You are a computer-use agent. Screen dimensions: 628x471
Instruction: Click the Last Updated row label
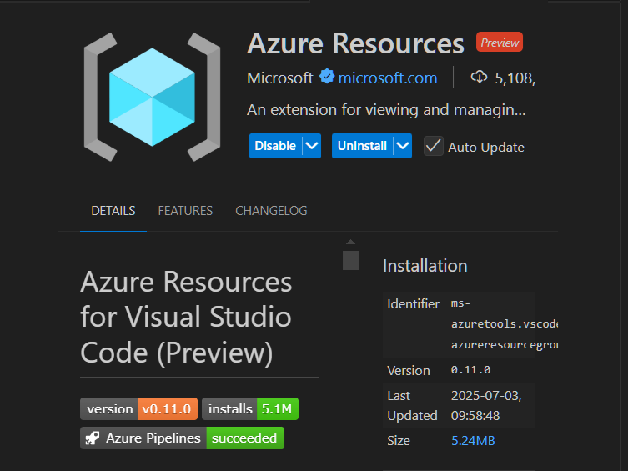412,406
